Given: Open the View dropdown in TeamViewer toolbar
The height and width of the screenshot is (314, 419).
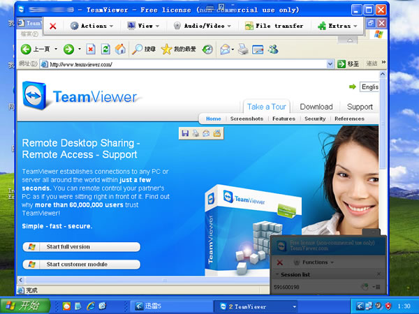Looking at the screenshot, I should [x=143, y=26].
